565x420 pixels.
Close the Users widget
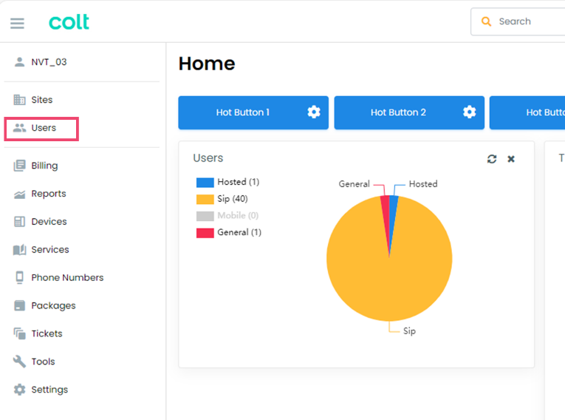pyautogui.click(x=511, y=159)
